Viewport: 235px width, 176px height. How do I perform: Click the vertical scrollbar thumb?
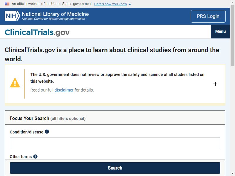tap(232, 35)
